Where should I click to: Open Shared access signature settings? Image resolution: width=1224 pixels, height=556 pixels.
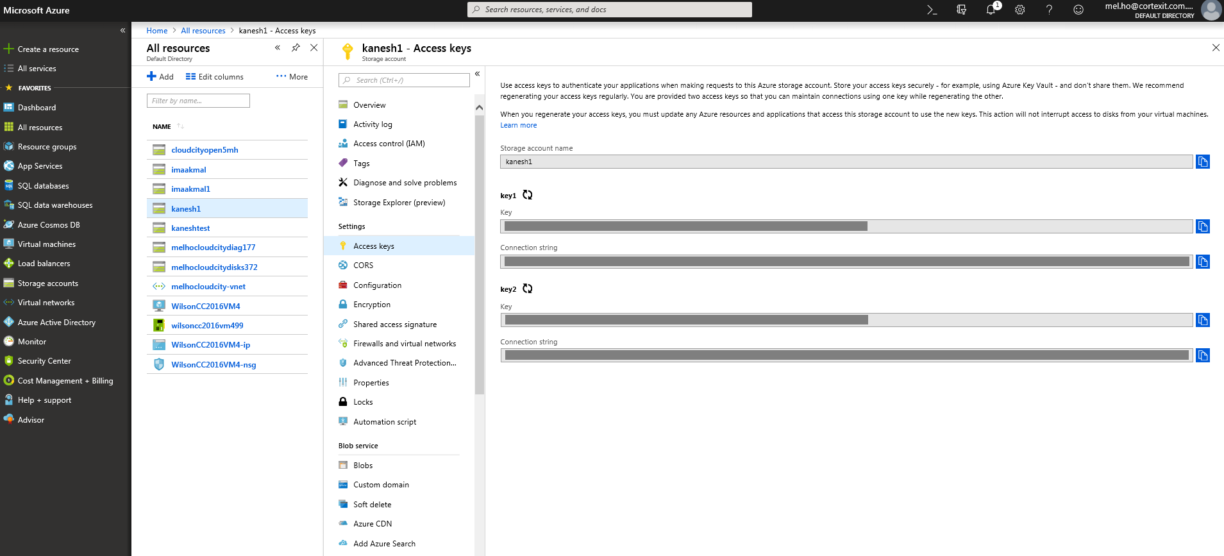click(395, 324)
